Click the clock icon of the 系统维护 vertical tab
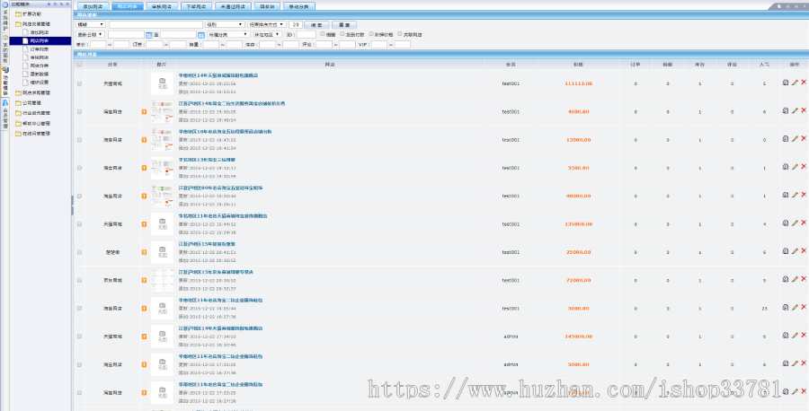The image size is (809, 411). pos(5,4)
